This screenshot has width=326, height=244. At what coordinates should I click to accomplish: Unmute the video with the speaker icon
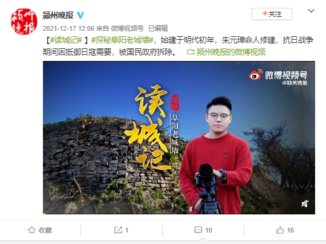305,204
